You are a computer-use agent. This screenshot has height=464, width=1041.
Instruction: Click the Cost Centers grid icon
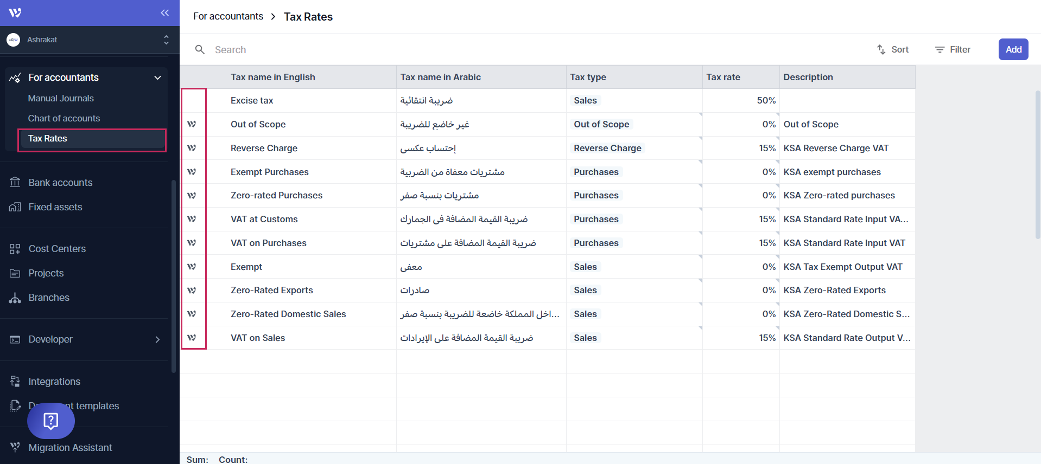coord(15,249)
